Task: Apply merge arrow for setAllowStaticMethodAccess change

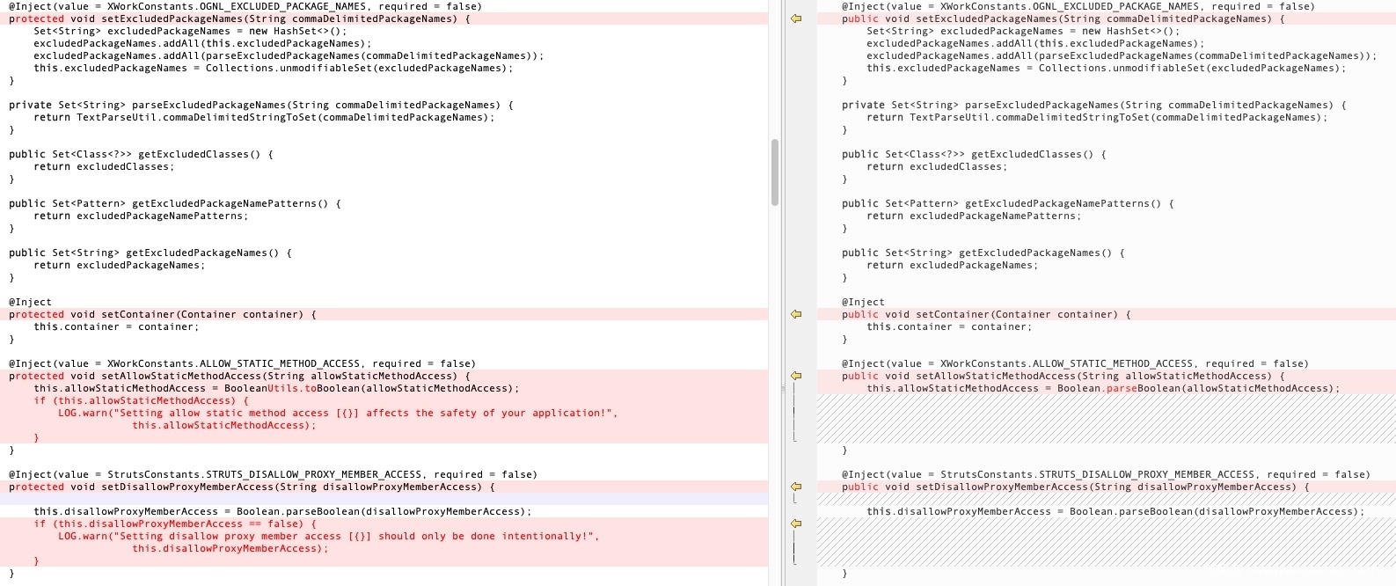Action: point(796,376)
